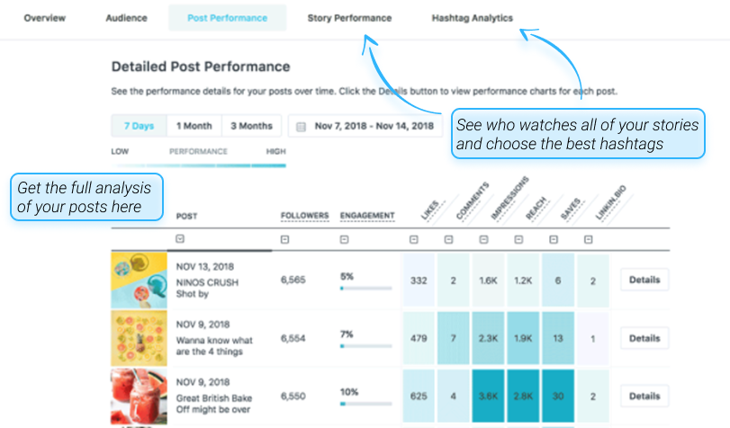This screenshot has height=428, width=730.
Task: Select the 7 Days range
Action: click(x=139, y=126)
